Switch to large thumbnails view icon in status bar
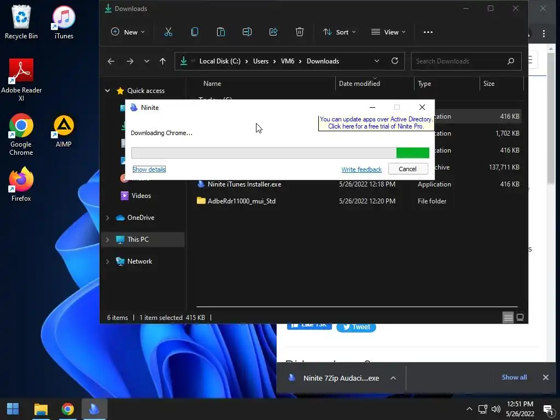Screen dimensions: 560x420 (x=520, y=317)
